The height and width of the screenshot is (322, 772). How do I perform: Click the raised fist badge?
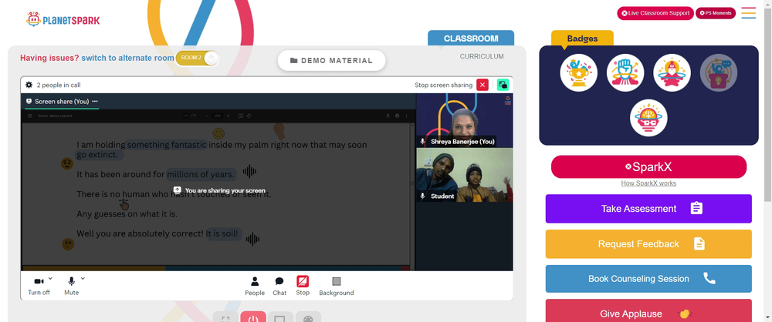pyautogui.click(x=625, y=72)
